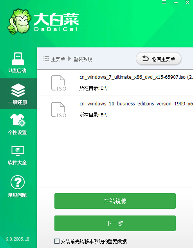Click 所在目录: E:\ under the Windows 10 ISO
The image size is (193, 248).
tap(93, 115)
